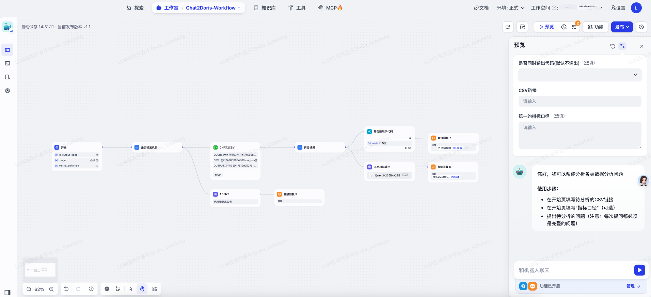Restart the preview conversation with refresh icon
Screen dimensions: 651x297
(x=613, y=46)
